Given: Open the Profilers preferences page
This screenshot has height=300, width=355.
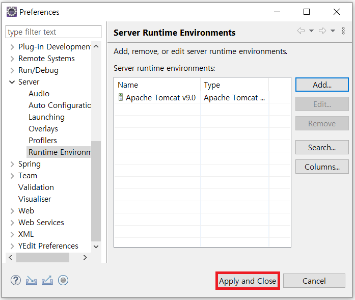Looking at the screenshot, I should [x=43, y=141].
